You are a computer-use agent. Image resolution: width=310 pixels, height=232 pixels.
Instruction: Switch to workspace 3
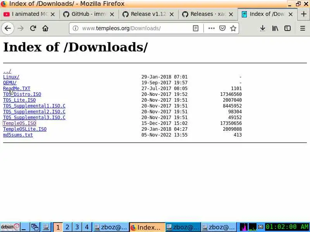[77, 227]
